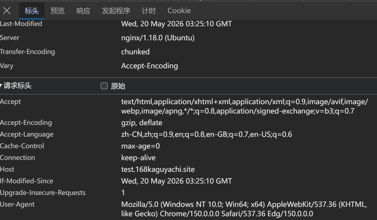Open the 预览 tab

coord(58,11)
